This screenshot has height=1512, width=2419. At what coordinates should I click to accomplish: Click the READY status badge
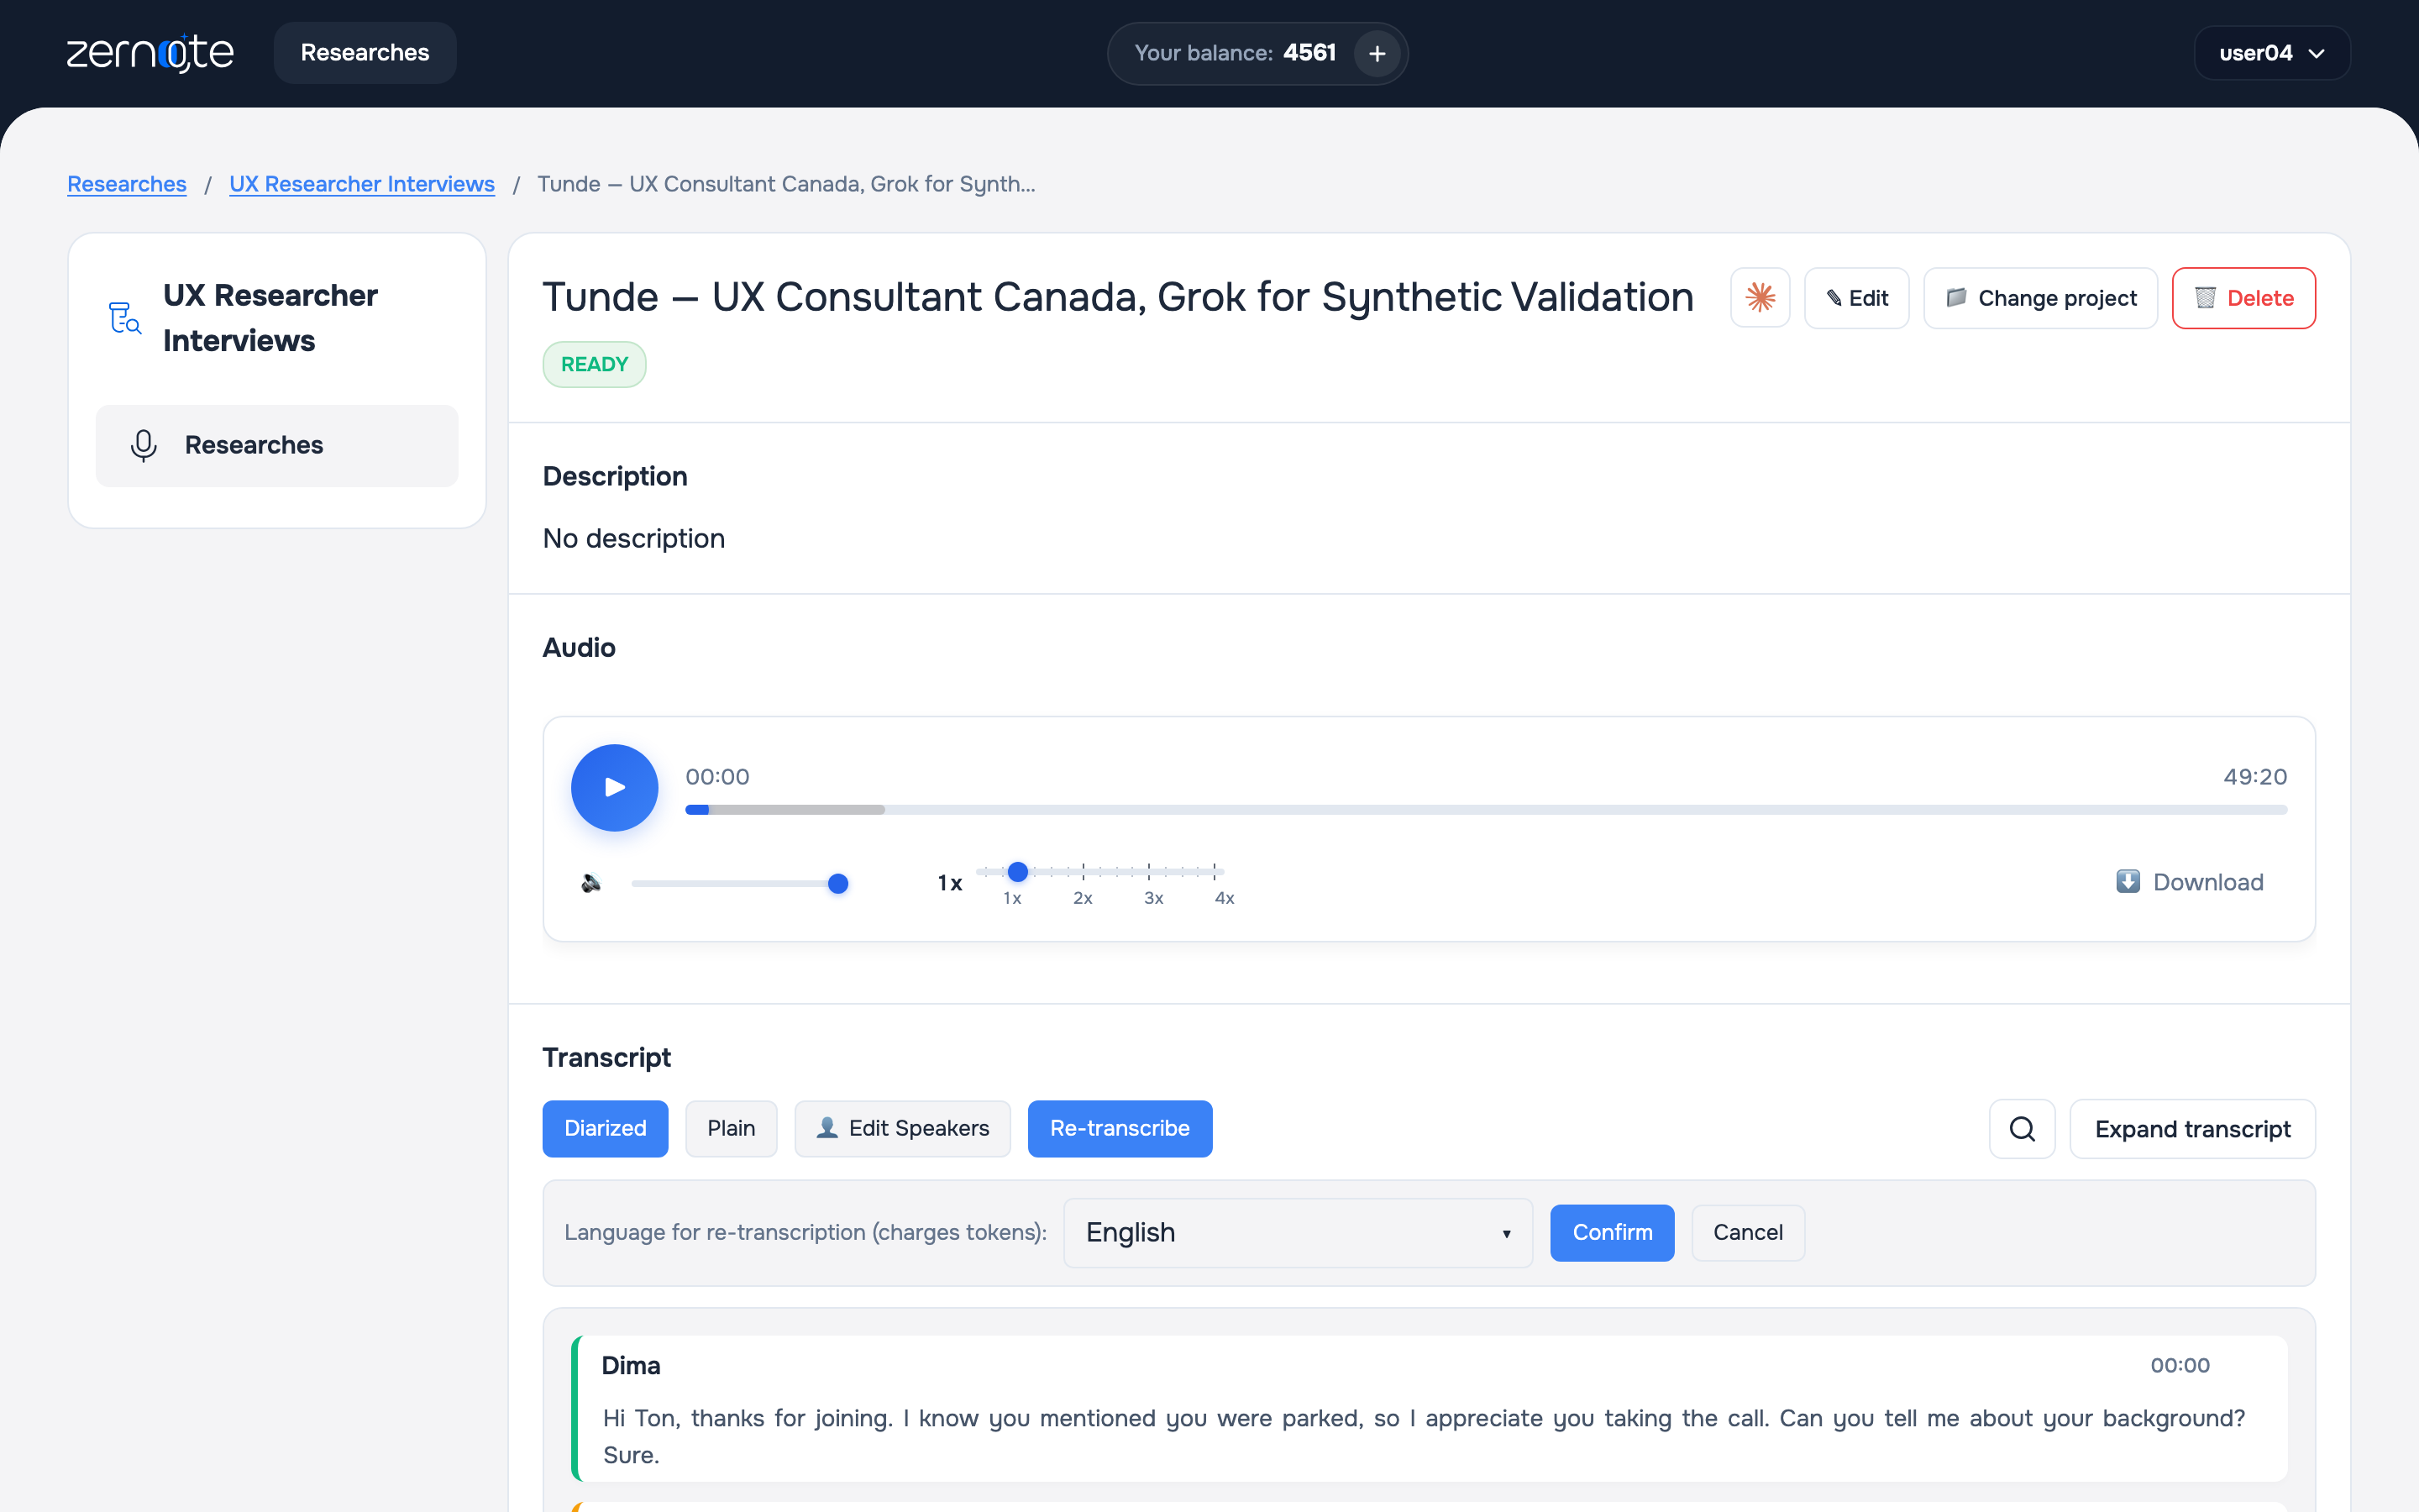[595, 365]
